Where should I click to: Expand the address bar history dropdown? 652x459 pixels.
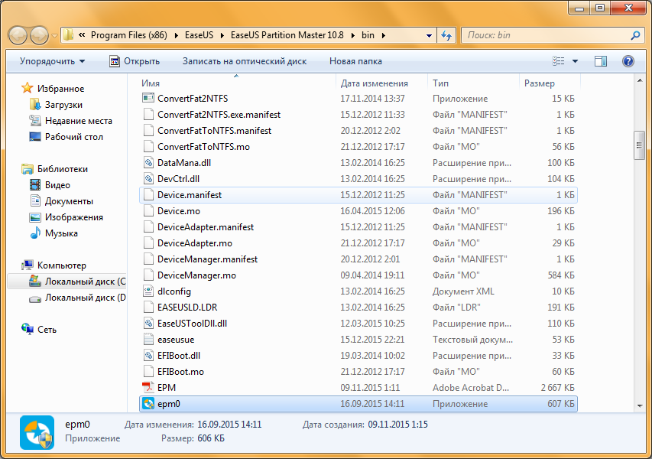coord(429,35)
